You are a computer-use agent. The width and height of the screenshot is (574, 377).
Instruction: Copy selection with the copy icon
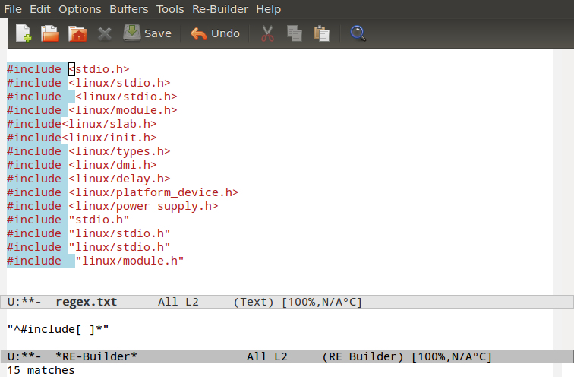[x=295, y=33]
